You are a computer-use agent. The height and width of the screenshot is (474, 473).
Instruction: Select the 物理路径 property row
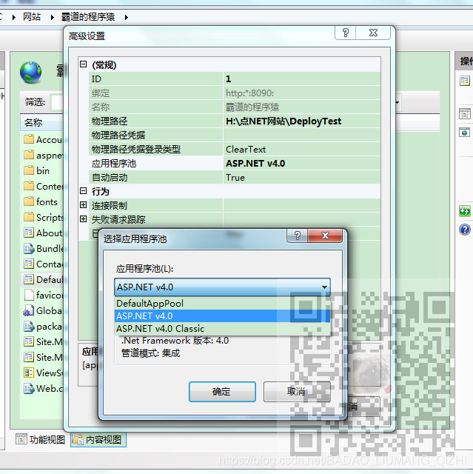click(235, 121)
